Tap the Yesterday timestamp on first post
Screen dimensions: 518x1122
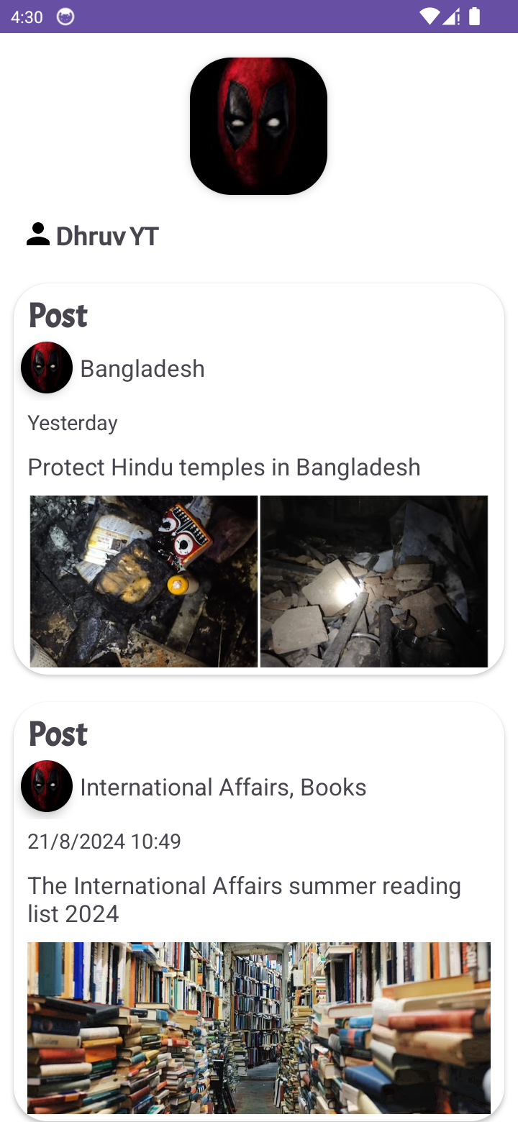pyautogui.click(x=73, y=423)
